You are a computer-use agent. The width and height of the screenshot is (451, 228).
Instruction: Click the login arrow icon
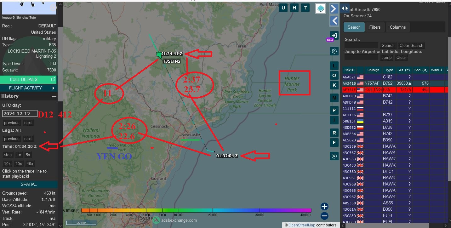(334, 35)
